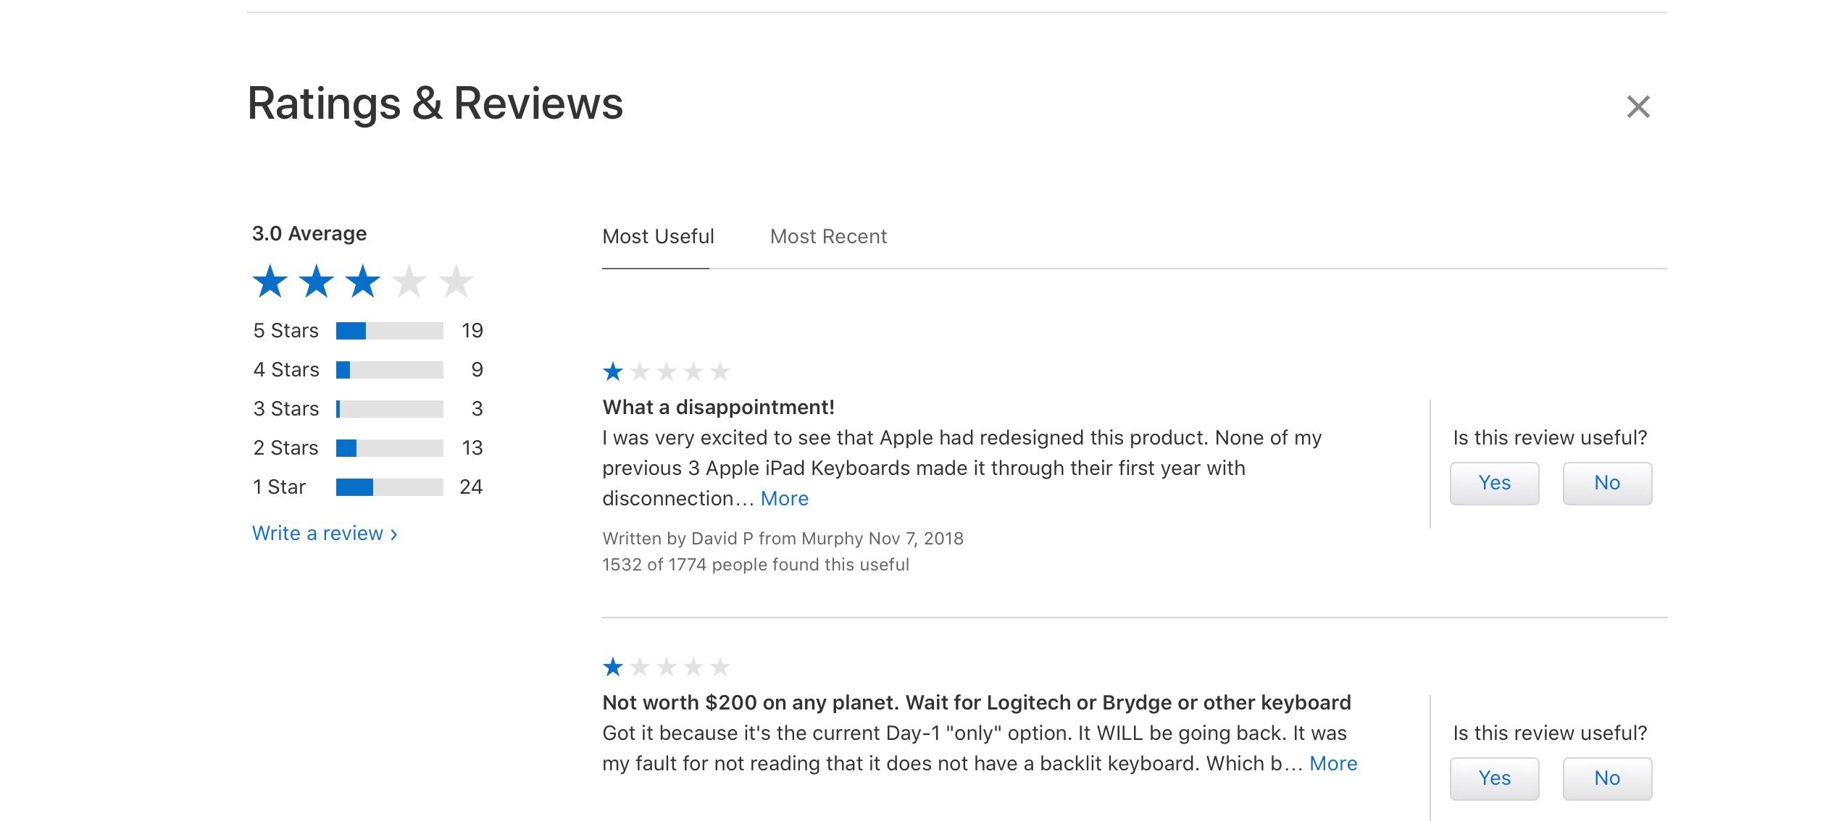Mark second review not useful with No
Viewport: 1823px width, 821px height.
(1607, 778)
